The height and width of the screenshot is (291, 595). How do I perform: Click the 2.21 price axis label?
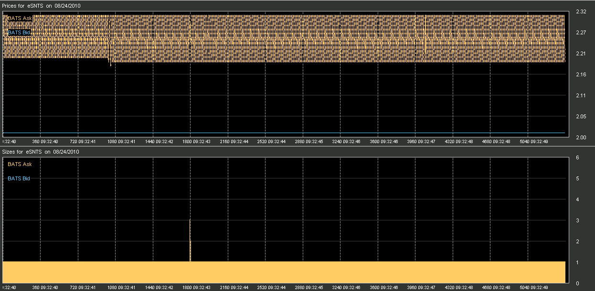click(x=581, y=53)
